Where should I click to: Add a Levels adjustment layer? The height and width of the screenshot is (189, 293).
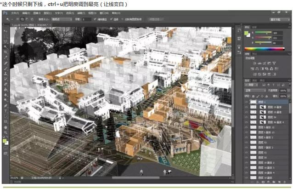(259, 63)
